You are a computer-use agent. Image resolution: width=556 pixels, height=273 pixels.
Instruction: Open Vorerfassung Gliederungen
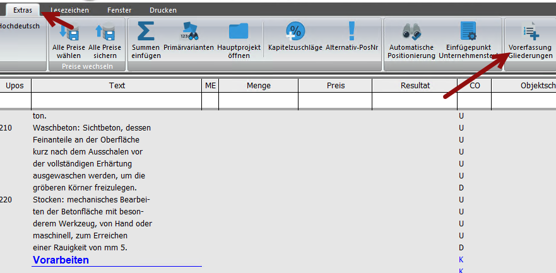(530, 40)
